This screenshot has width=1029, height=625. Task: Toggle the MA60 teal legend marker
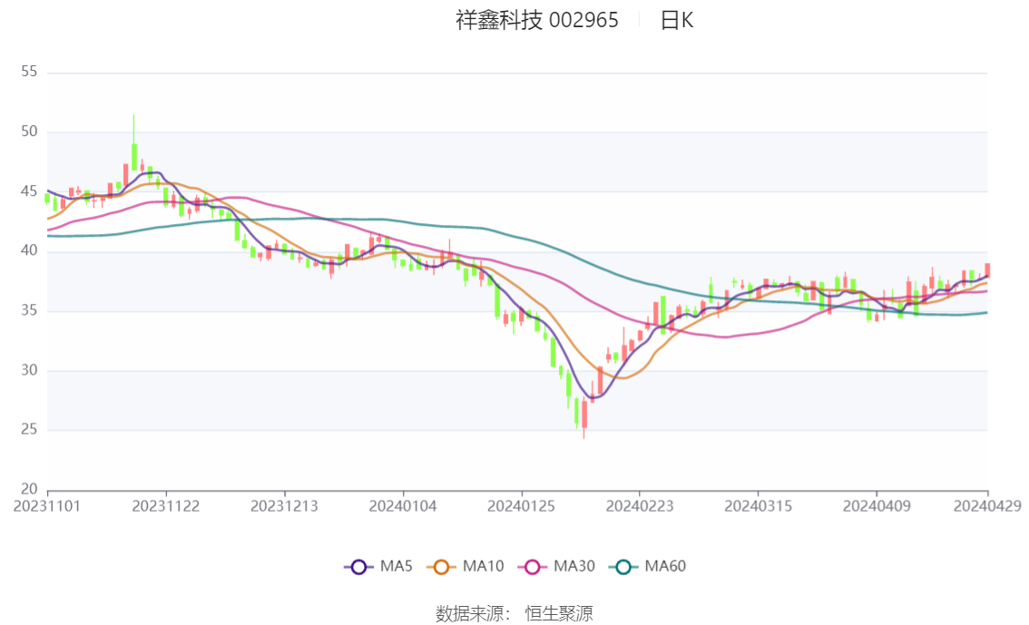coord(623,567)
